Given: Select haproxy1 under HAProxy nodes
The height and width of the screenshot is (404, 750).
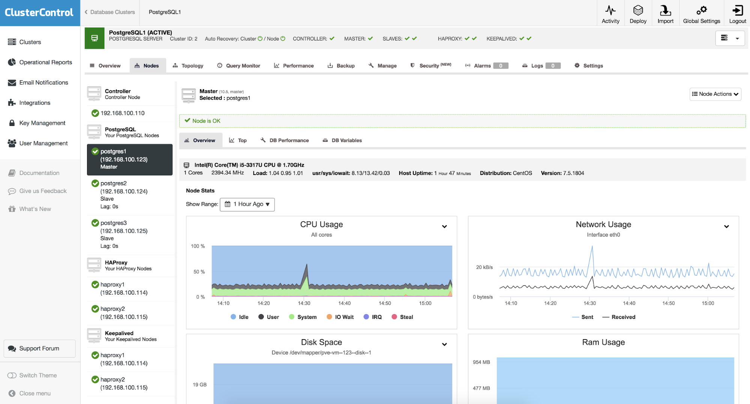Looking at the screenshot, I should point(130,289).
